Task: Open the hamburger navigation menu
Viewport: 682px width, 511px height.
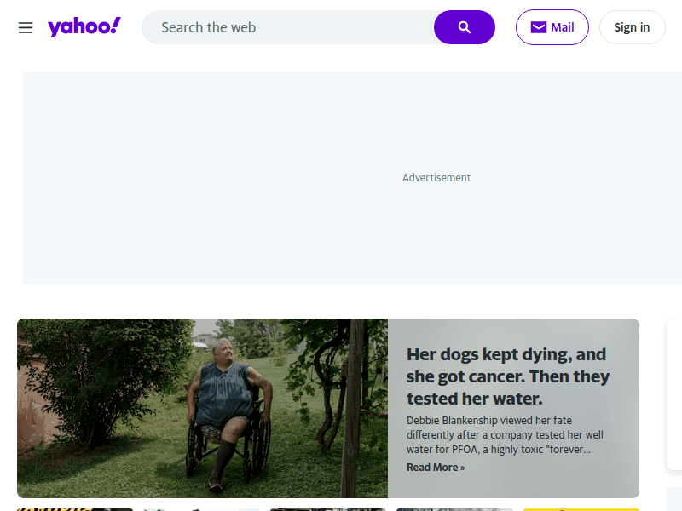Action: coord(26,28)
